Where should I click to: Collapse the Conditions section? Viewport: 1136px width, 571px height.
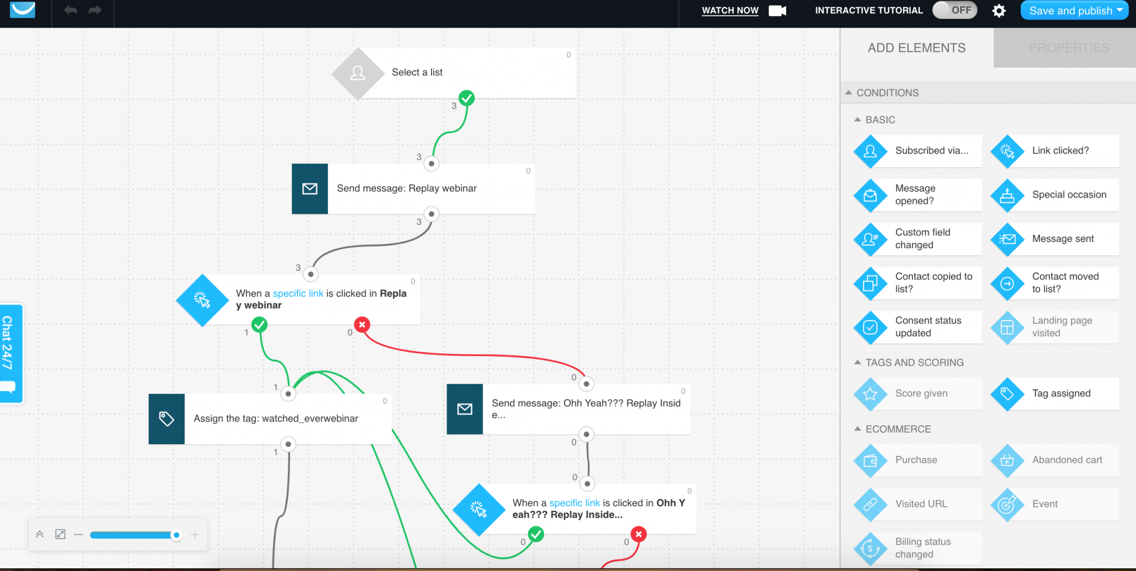tap(849, 93)
